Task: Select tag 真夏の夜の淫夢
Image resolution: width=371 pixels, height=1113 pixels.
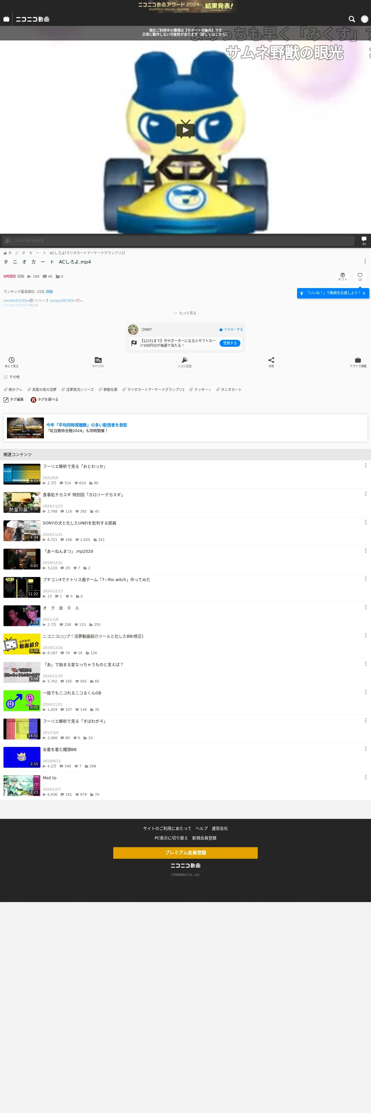Action: click(x=42, y=389)
